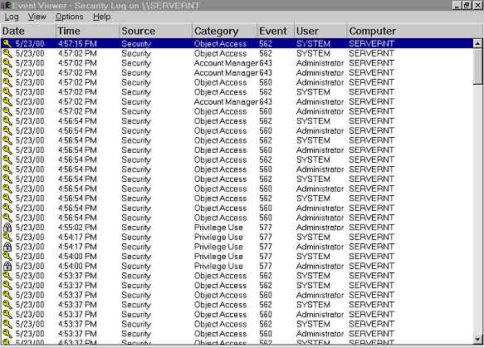Open the Options menu

point(70,17)
